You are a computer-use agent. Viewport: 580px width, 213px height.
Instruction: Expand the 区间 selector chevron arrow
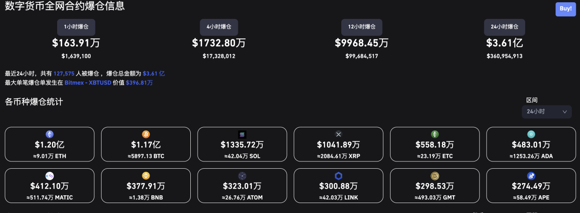pyautogui.click(x=565, y=112)
